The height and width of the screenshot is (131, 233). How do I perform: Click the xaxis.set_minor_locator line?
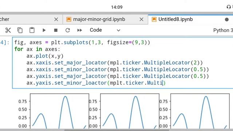(x=118, y=70)
